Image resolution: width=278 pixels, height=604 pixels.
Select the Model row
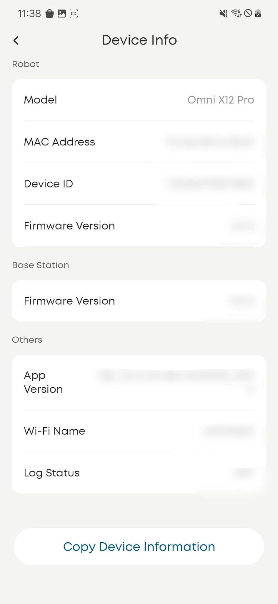(139, 100)
